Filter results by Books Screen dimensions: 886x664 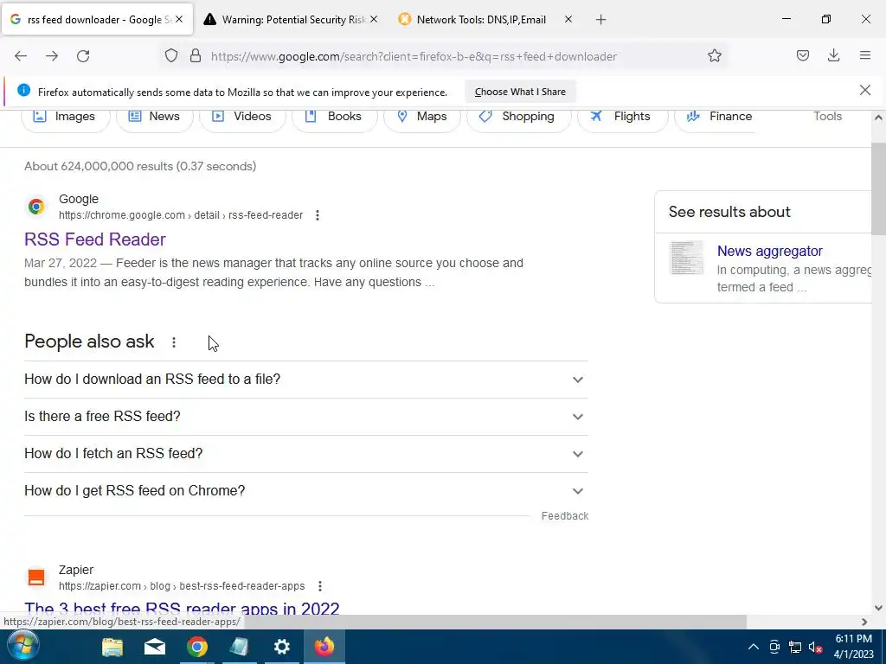pos(334,117)
